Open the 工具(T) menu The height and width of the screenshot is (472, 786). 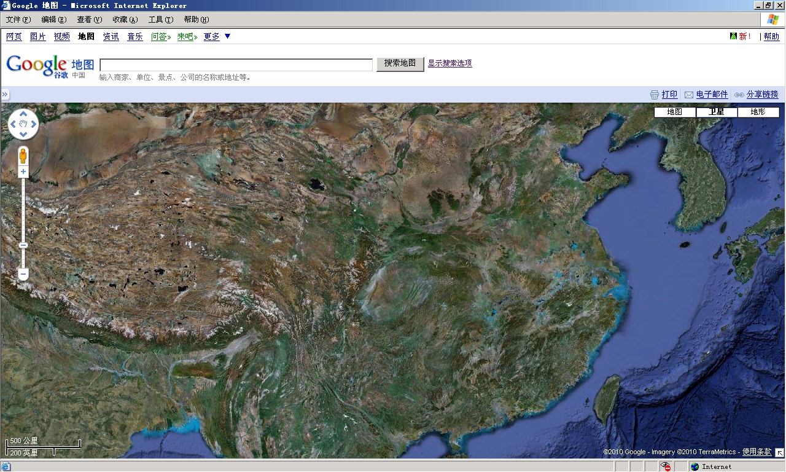coord(160,20)
